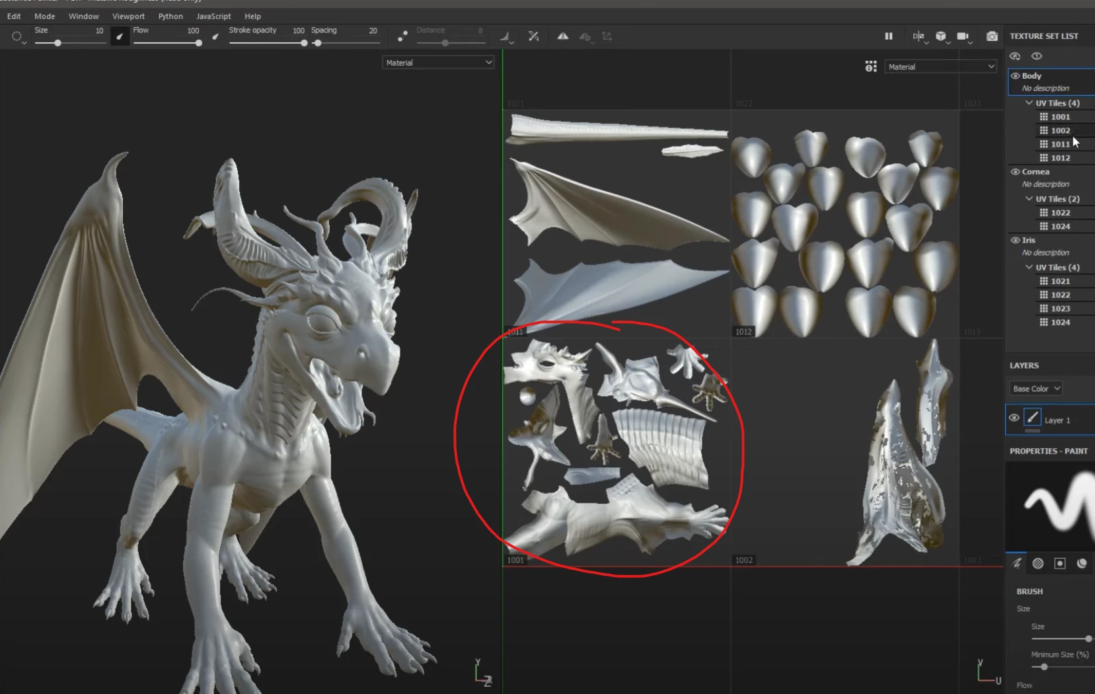This screenshot has width=1095, height=694.
Task: Select Iris UV tile 1022
Action: point(1061,295)
